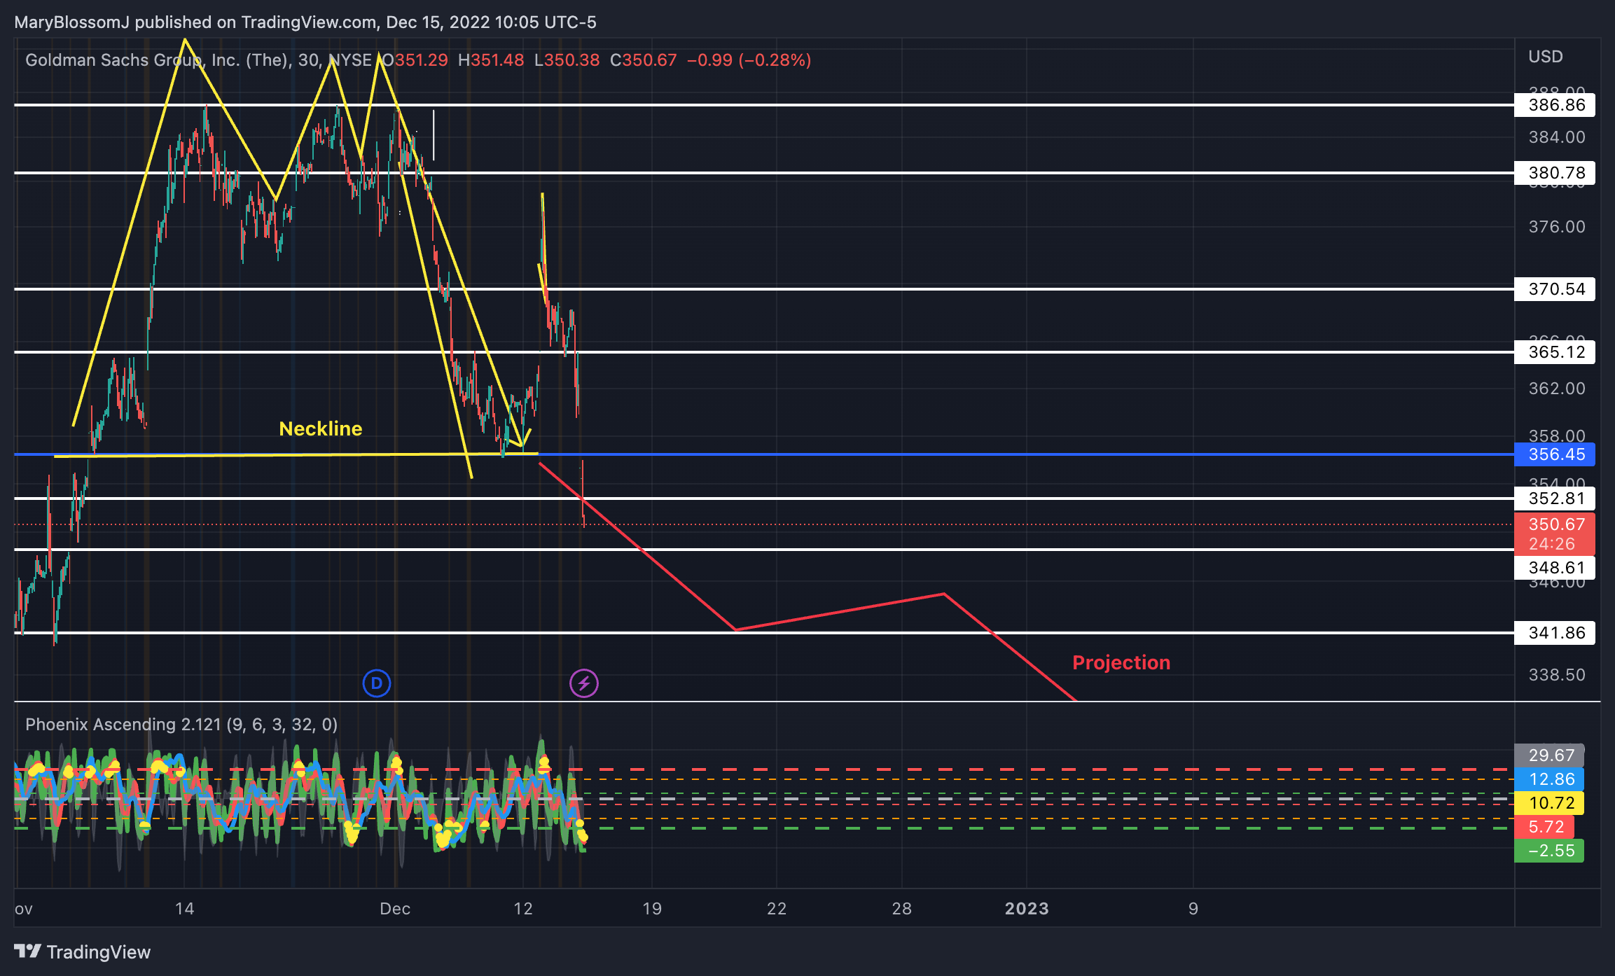Click the USD currency label

[1546, 57]
